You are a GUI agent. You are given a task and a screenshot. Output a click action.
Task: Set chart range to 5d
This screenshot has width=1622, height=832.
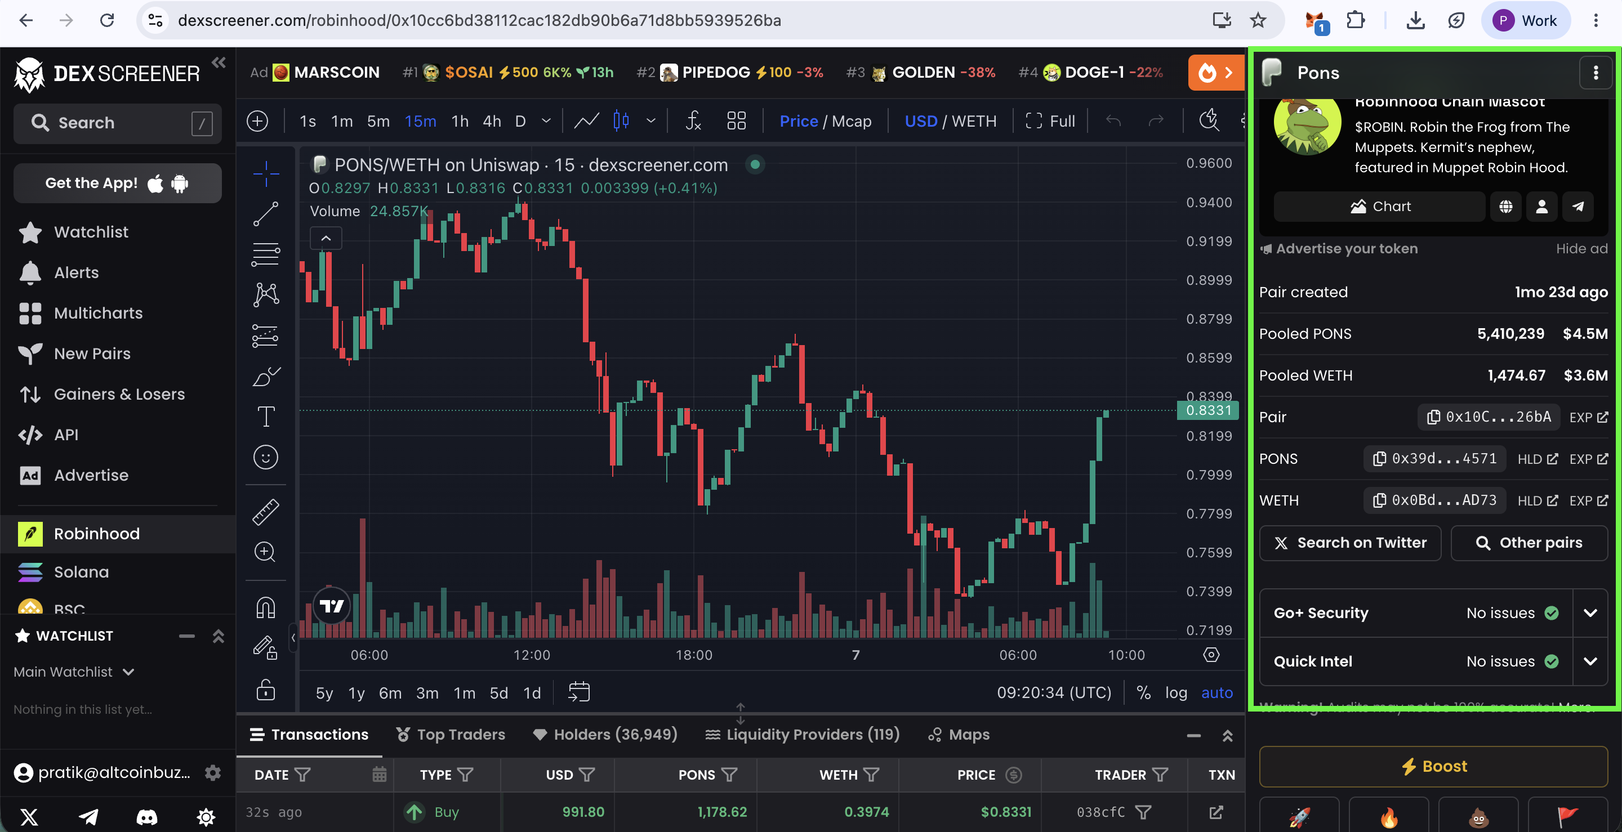pos(498,693)
